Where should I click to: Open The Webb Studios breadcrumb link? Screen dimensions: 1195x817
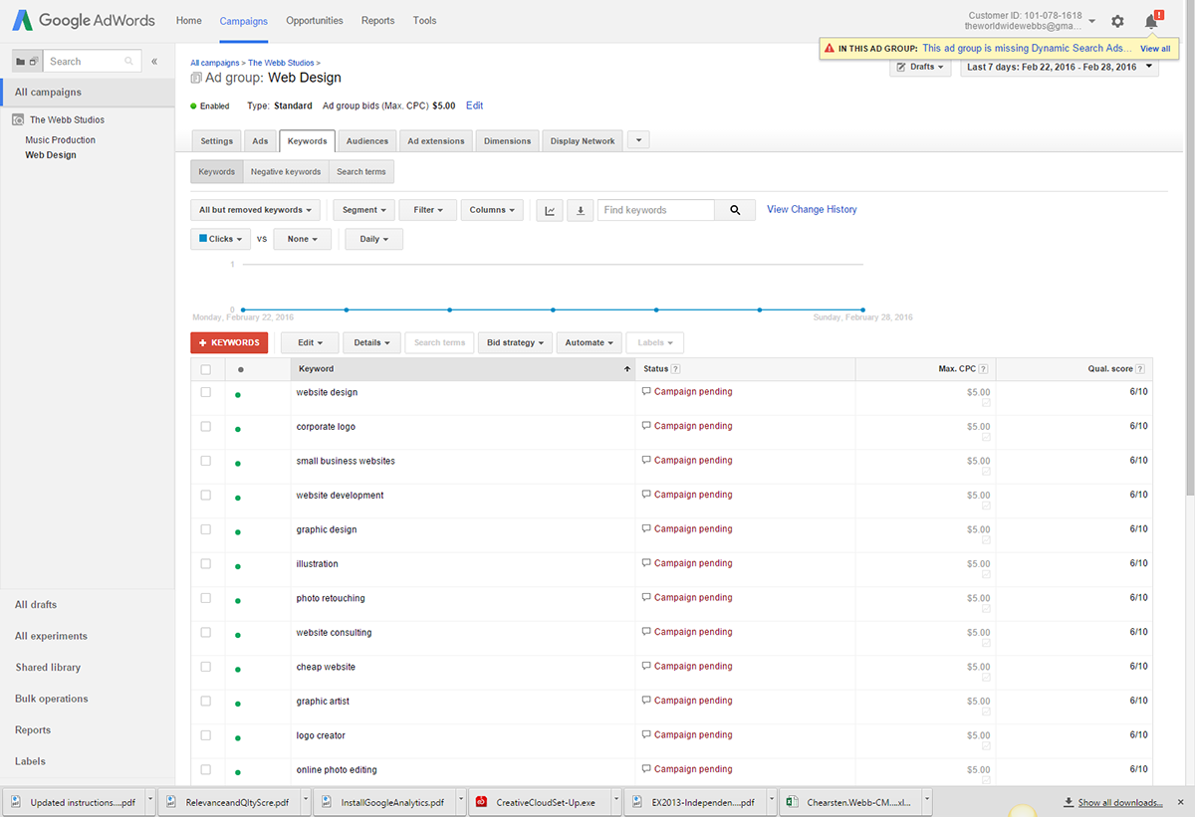[x=281, y=63]
